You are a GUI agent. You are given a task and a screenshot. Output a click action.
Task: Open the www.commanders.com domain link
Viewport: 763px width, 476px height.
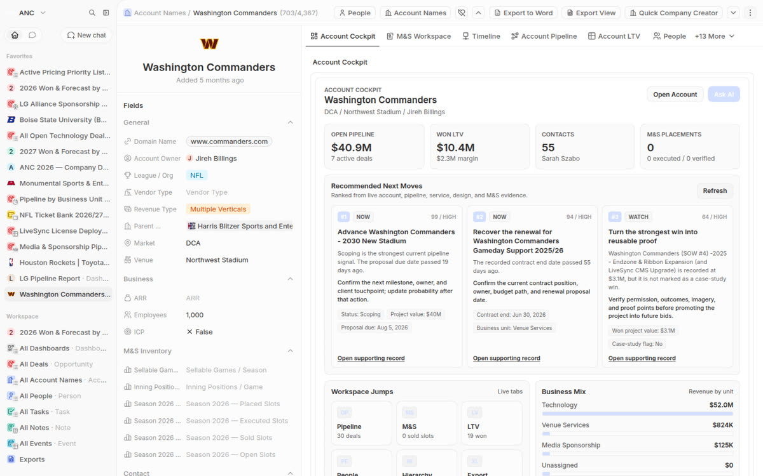tap(229, 142)
